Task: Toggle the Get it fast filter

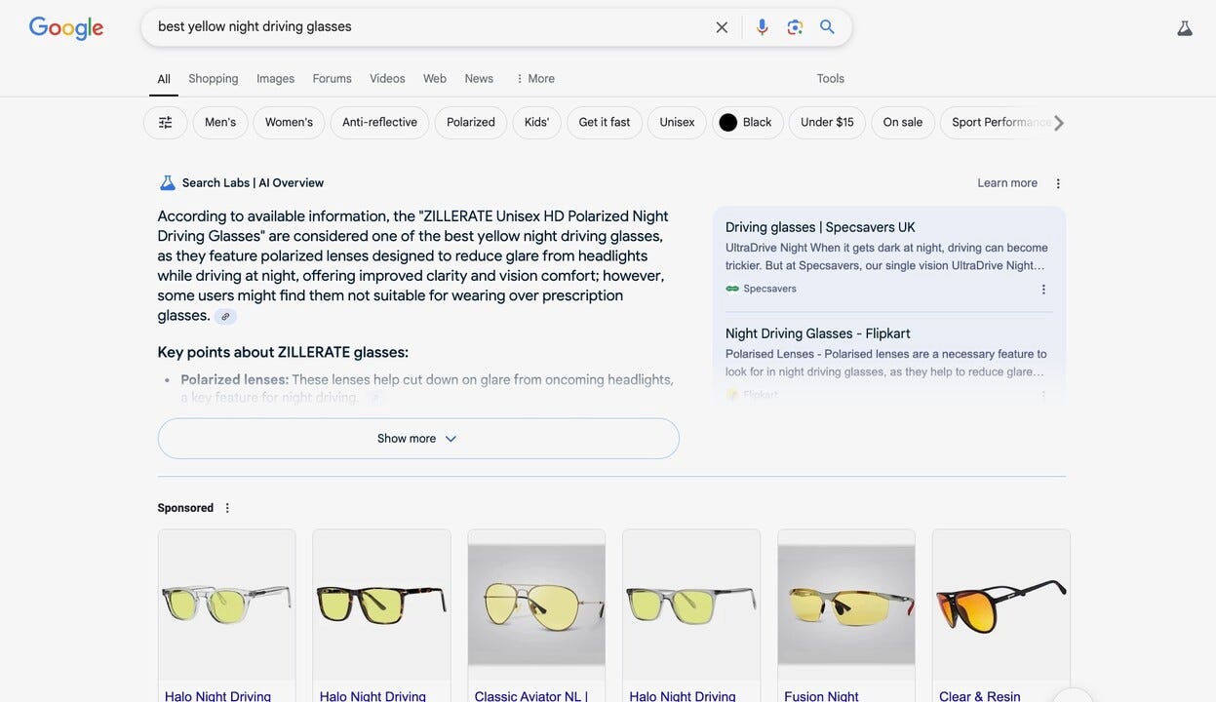Action: coord(605,123)
